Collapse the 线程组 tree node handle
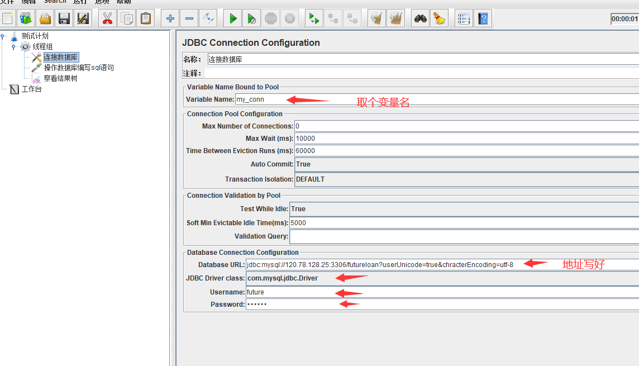This screenshot has height=366, width=639. [13, 47]
